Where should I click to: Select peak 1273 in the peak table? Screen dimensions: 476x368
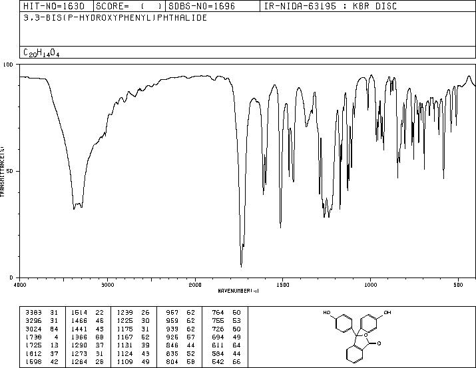[x=79, y=353]
